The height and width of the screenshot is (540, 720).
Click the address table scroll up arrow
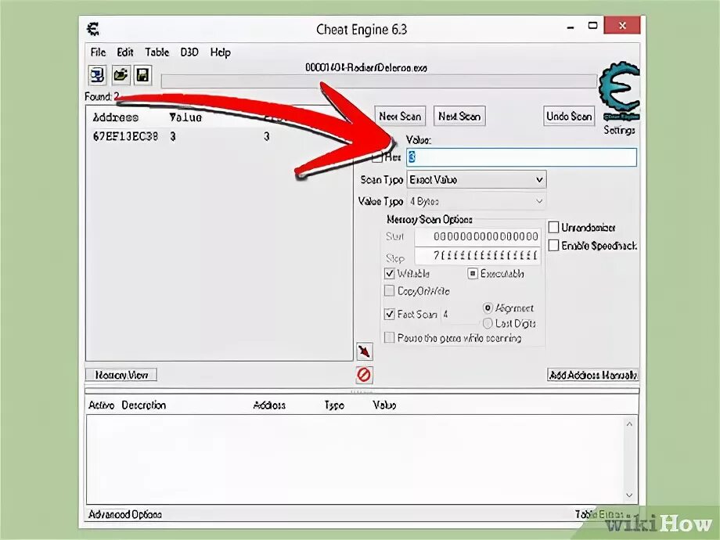click(629, 424)
